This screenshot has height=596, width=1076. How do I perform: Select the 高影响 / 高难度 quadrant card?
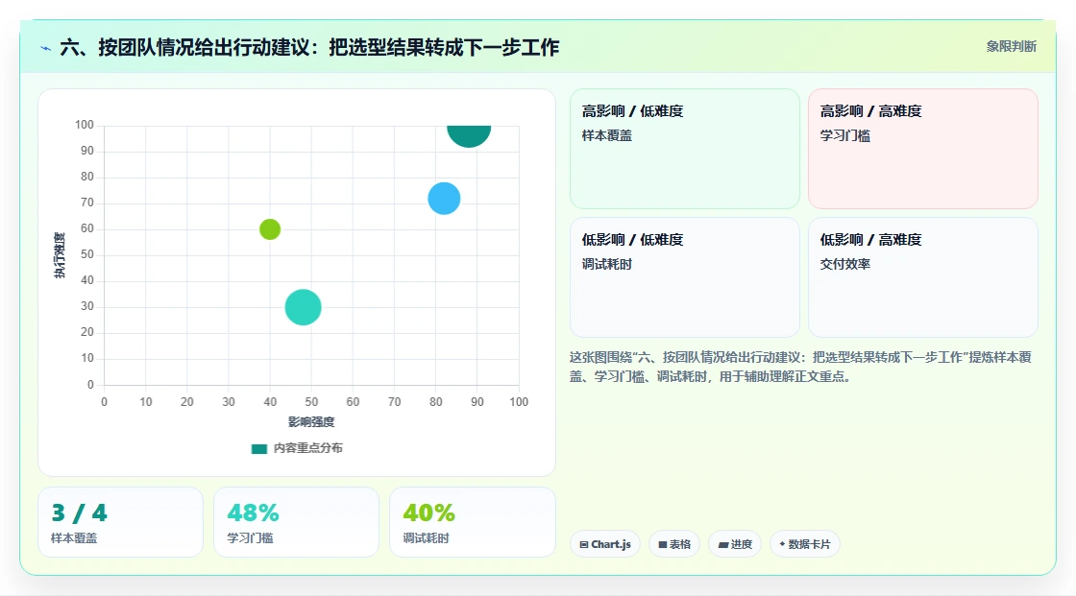[x=923, y=148]
